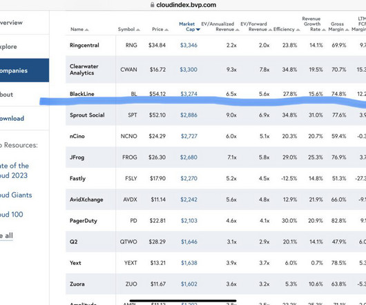Click nCino market cap $2,727
The width and height of the screenshot is (366, 305).
189,136
